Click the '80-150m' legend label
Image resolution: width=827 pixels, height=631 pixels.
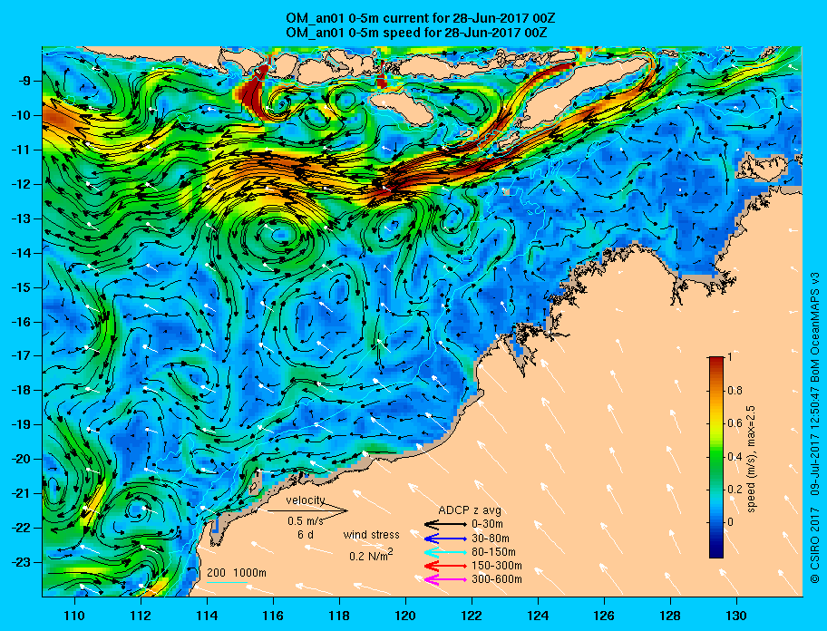(x=493, y=552)
